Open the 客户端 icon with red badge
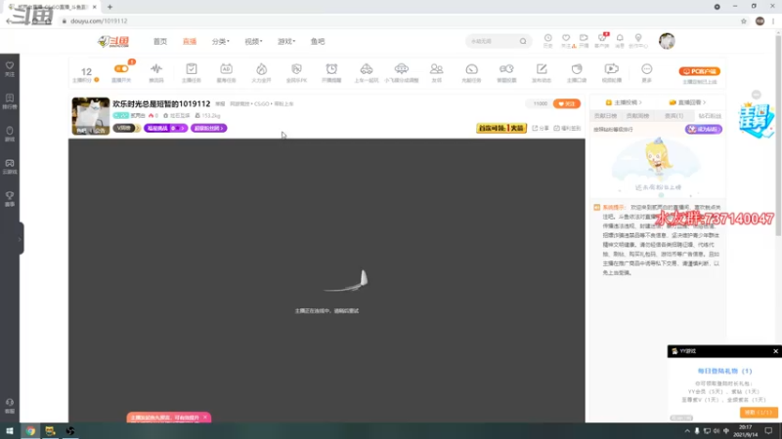This screenshot has height=439, width=782. click(602, 40)
